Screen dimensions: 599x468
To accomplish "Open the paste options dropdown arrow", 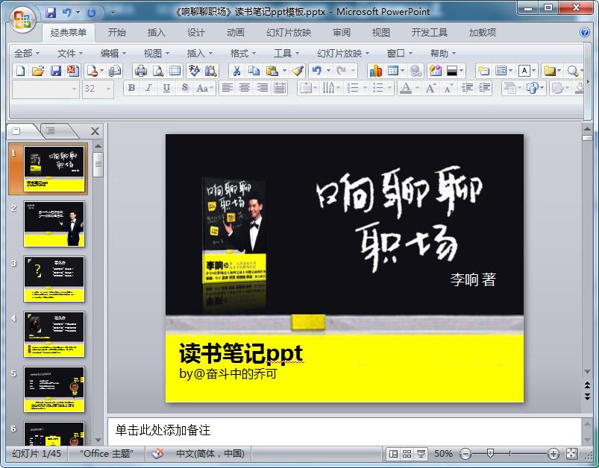I will tap(284, 71).
